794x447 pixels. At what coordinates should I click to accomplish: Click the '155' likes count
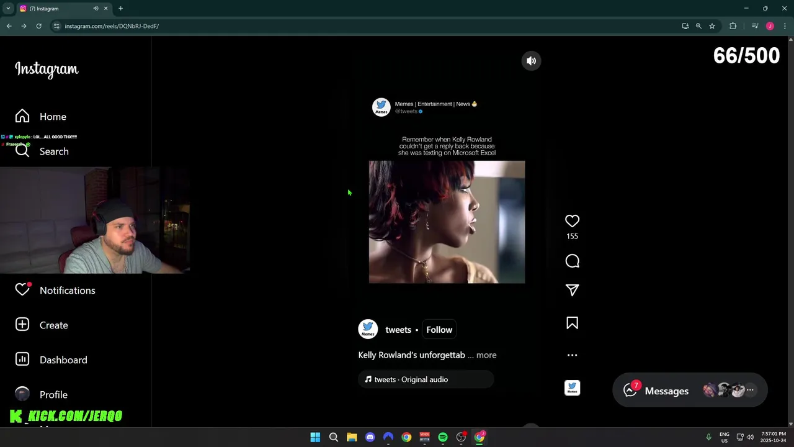(572, 237)
